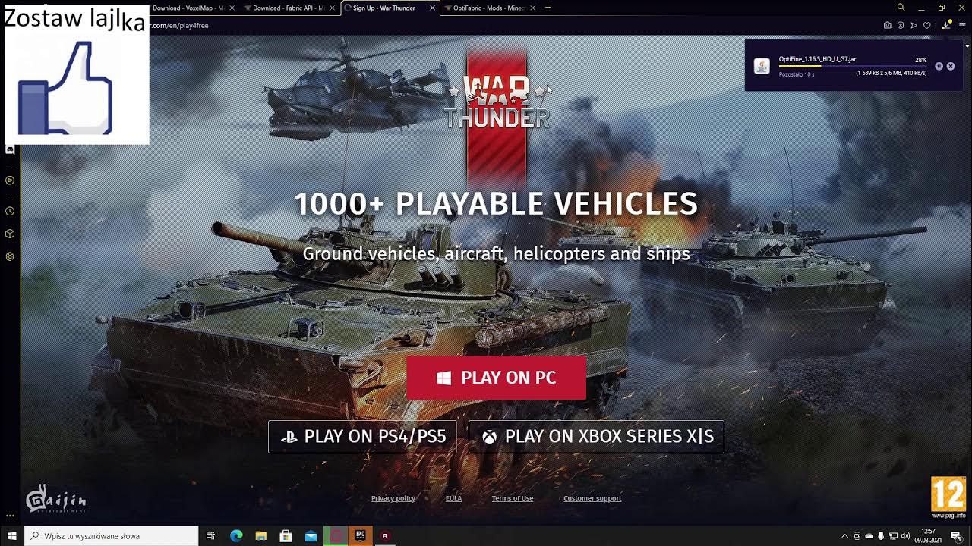Image resolution: width=972 pixels, height=546 pixels.
Task: Close the VoxelMap tab
Action: click(x=232, y=8)
